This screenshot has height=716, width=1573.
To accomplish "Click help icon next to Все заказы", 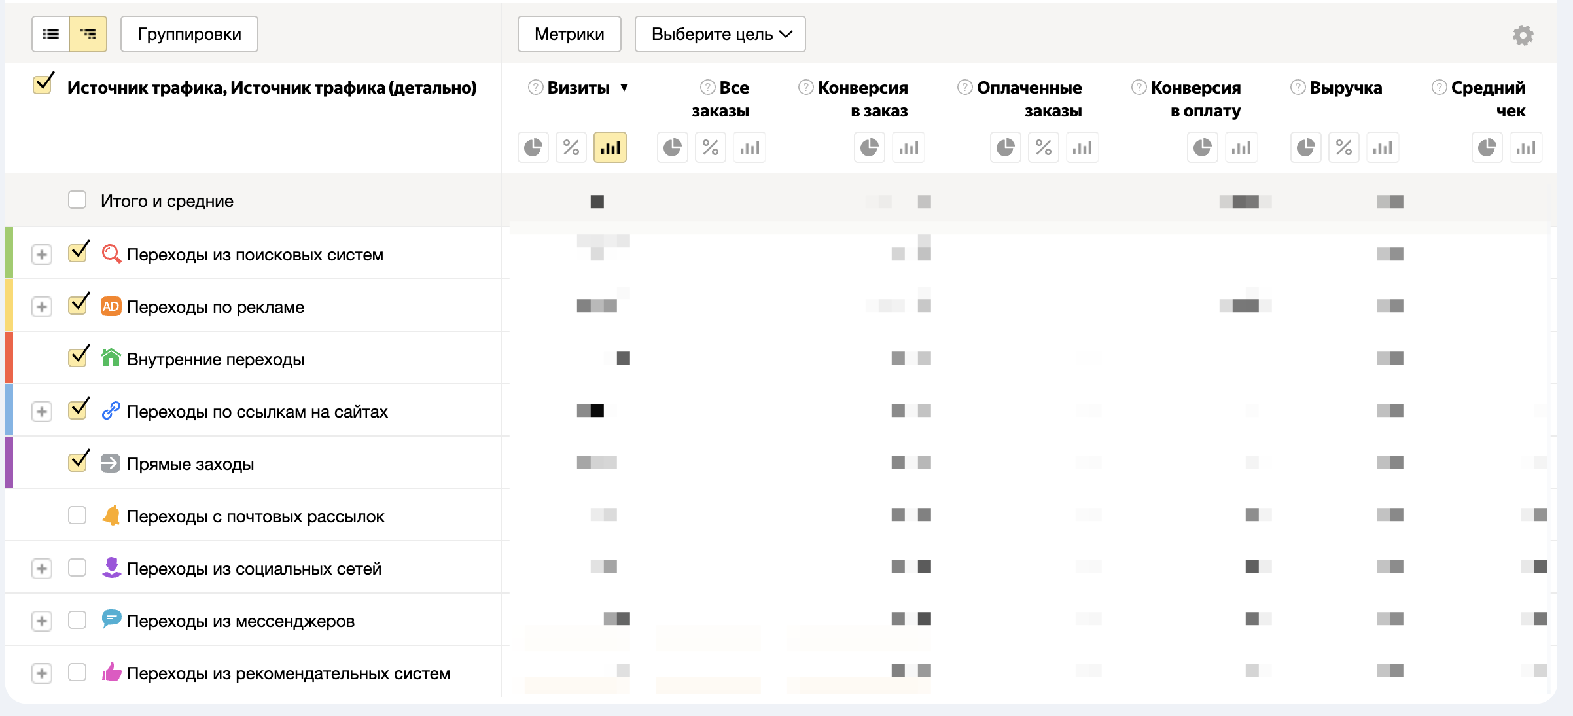I will coord(707,87).
